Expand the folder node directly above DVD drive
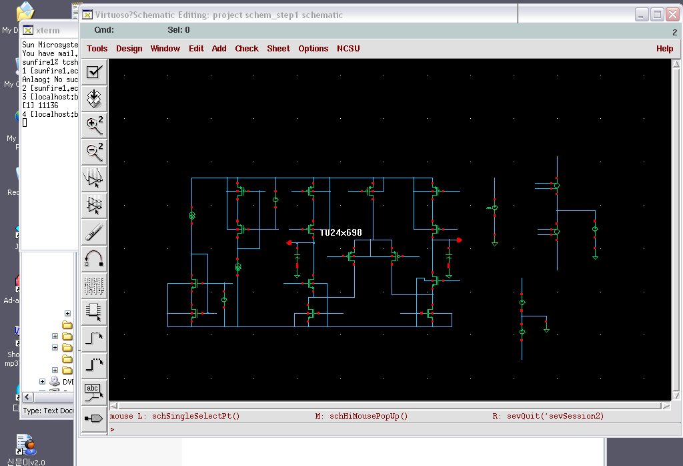This screenshot has width=683, height=466. click(55, 370)
